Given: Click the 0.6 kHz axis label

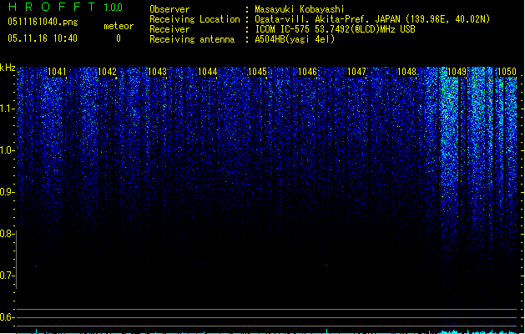Looking at the screenshot, I should [x=7, y=317].
